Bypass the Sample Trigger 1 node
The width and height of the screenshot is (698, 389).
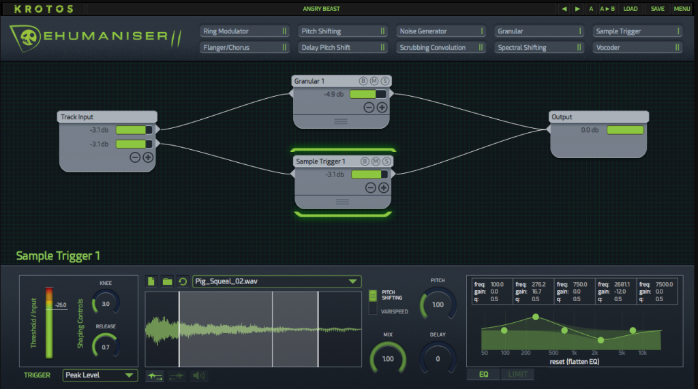click(365, 161)
